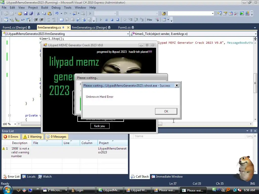Switch to the Form1.cs [Design] tab

click(16, 27)
